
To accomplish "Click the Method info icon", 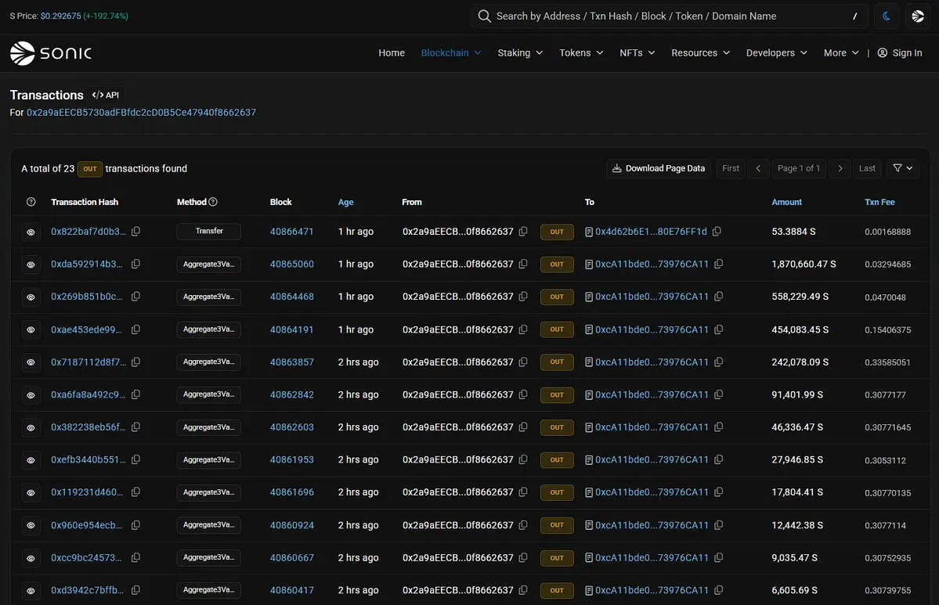I will [213, 202].
